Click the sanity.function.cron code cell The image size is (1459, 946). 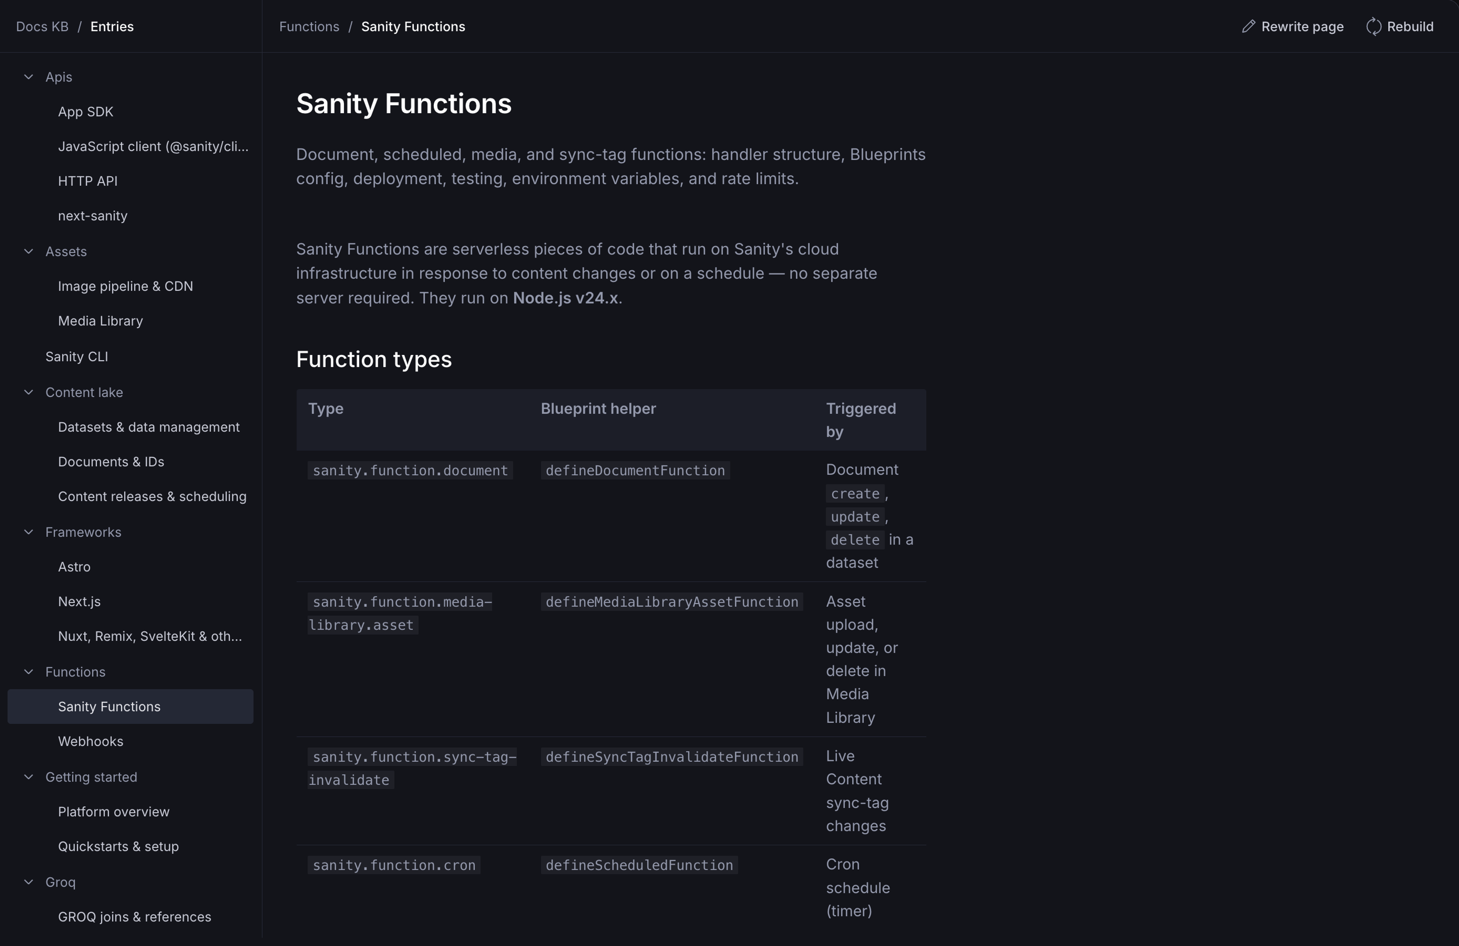point(394,865)
